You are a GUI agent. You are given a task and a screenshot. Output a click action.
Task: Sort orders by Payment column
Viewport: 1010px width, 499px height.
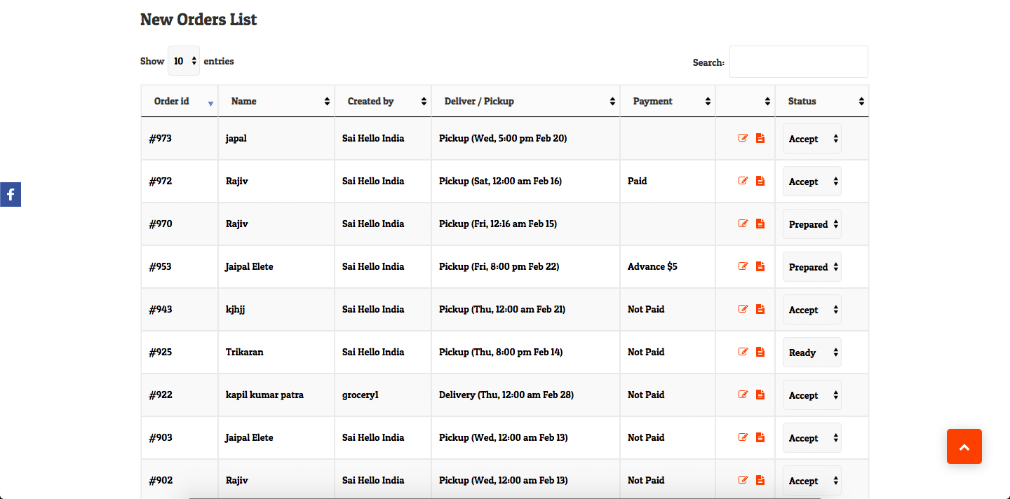click(x=667, y=101)
